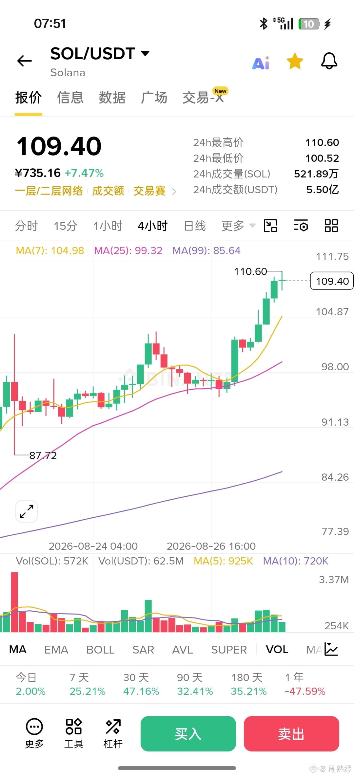This screenshot has width=354, height=777.
Task: Tap the 24h成交量 521.89万 value
Action: point(316,174)
